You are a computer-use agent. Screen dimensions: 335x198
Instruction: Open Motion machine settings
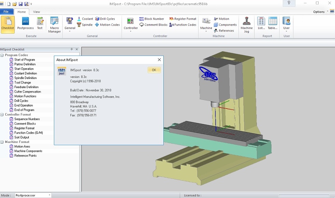point(221,19)
